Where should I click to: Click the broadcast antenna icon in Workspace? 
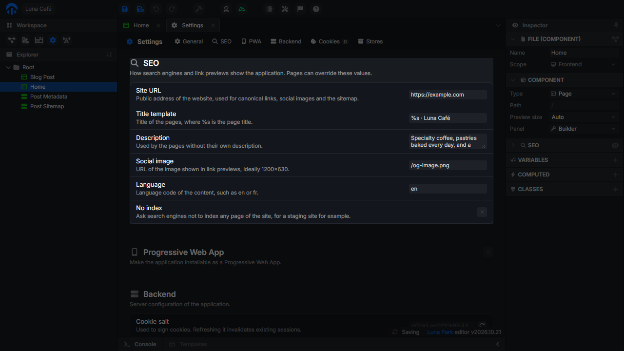pyautogui.click(x=66, y=40)
